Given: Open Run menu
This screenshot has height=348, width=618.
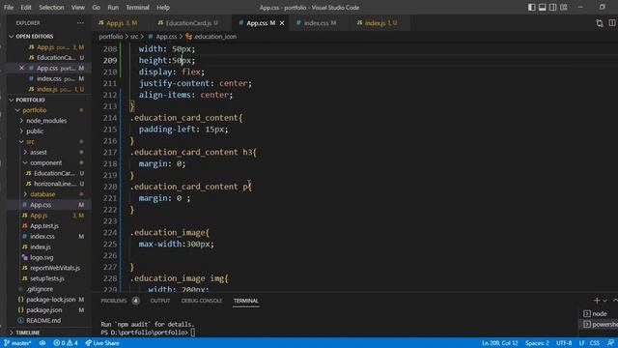Looking at the screenshot, I should click(x=113, y=8).
